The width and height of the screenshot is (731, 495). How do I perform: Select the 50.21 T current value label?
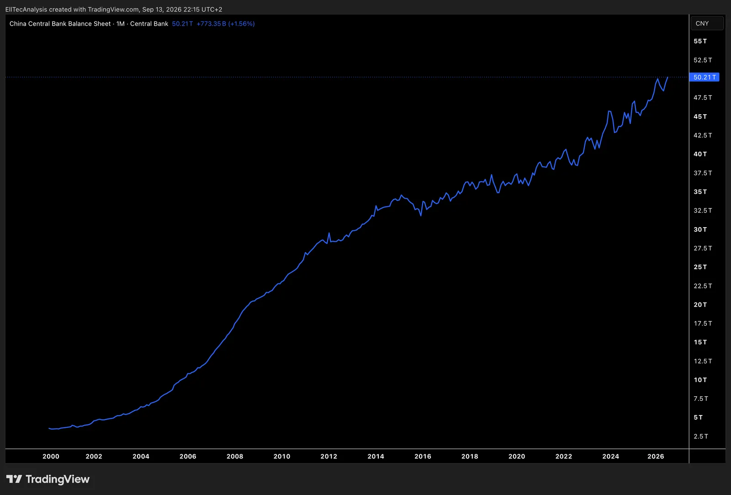704,77
